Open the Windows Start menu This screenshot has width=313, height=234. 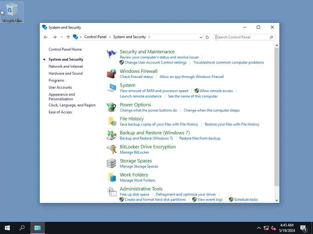pos(7,228)
